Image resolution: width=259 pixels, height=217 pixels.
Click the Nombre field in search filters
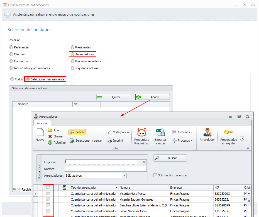tap(106, 169)
